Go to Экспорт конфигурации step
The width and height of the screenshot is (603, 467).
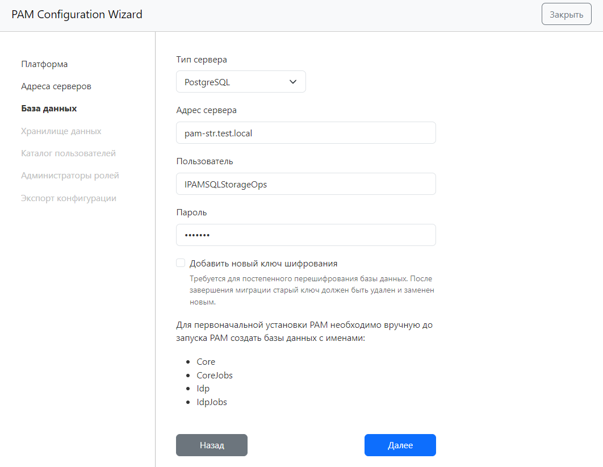click(x=69, y=198)
